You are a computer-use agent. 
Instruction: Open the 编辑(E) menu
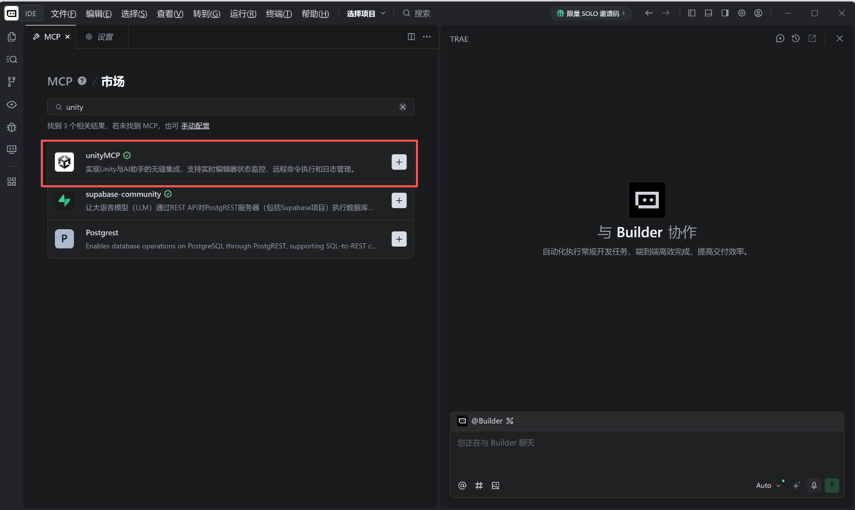(x=99, y=14)
